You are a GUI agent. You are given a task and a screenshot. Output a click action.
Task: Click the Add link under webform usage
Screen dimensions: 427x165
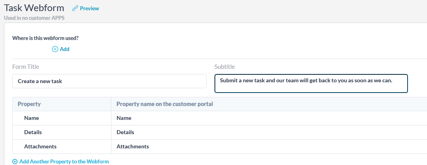pos(65,49)
